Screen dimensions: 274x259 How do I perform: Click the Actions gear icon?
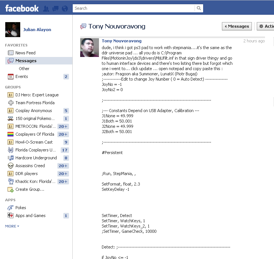(x=261, y=26)
